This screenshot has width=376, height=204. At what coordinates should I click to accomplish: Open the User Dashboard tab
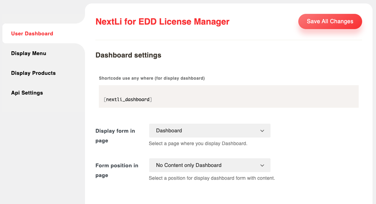point(32,34)
